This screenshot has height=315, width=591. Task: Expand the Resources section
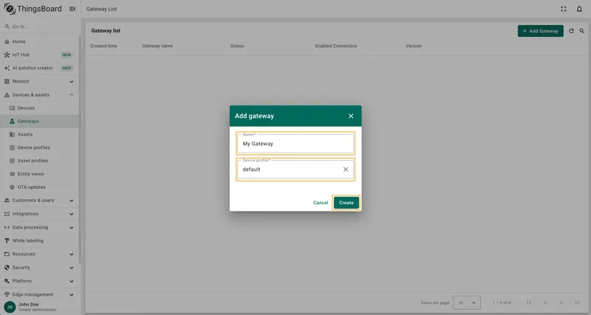[40, 254]
